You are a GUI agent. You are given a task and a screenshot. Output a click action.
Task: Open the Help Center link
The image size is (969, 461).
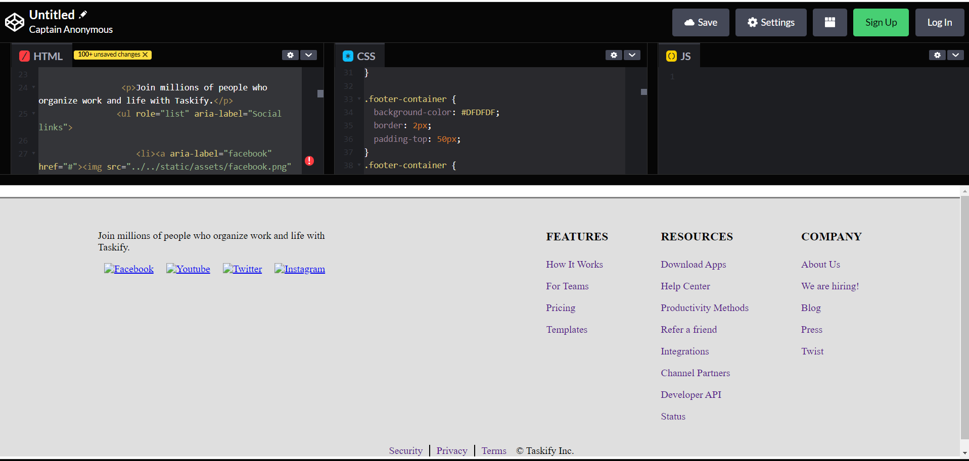[685, 286]
